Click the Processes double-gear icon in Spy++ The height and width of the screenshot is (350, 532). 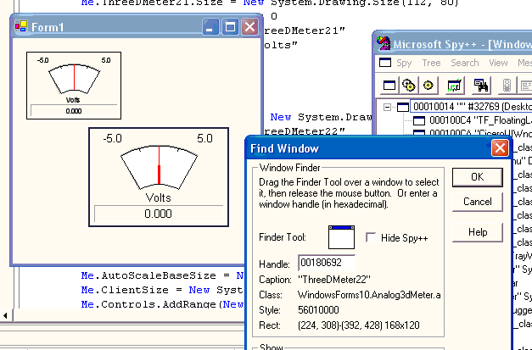[x=408, y=86]
